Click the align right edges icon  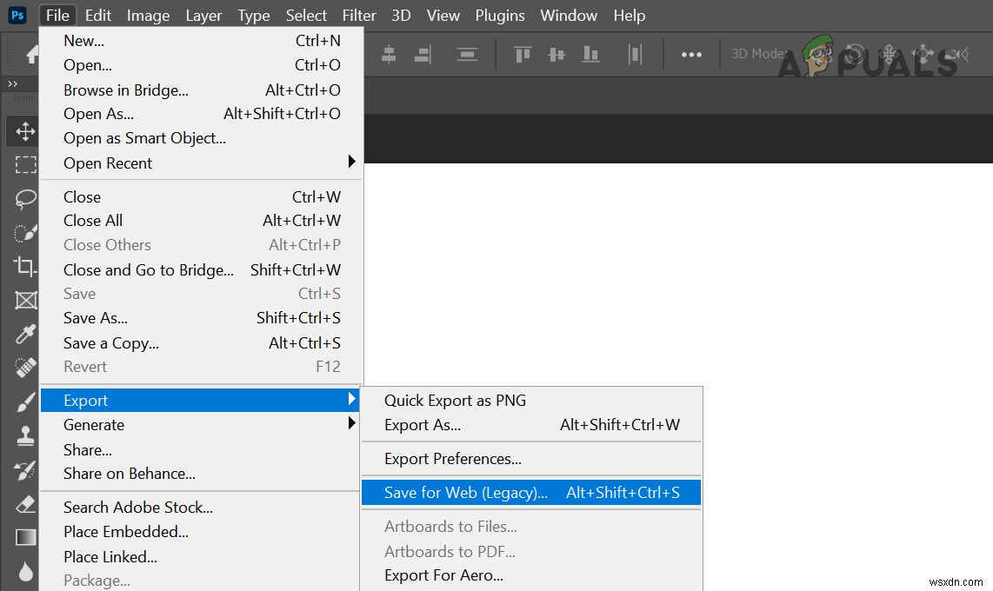(x=423, y=55)
